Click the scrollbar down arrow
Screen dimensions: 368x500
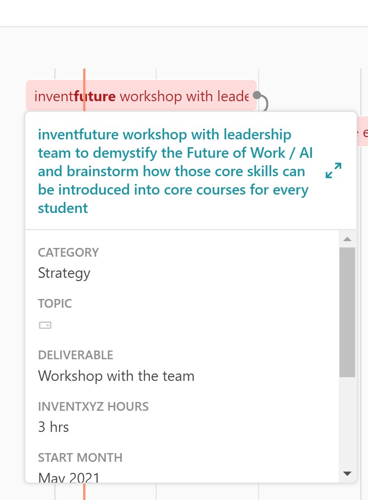pos(347,473)
